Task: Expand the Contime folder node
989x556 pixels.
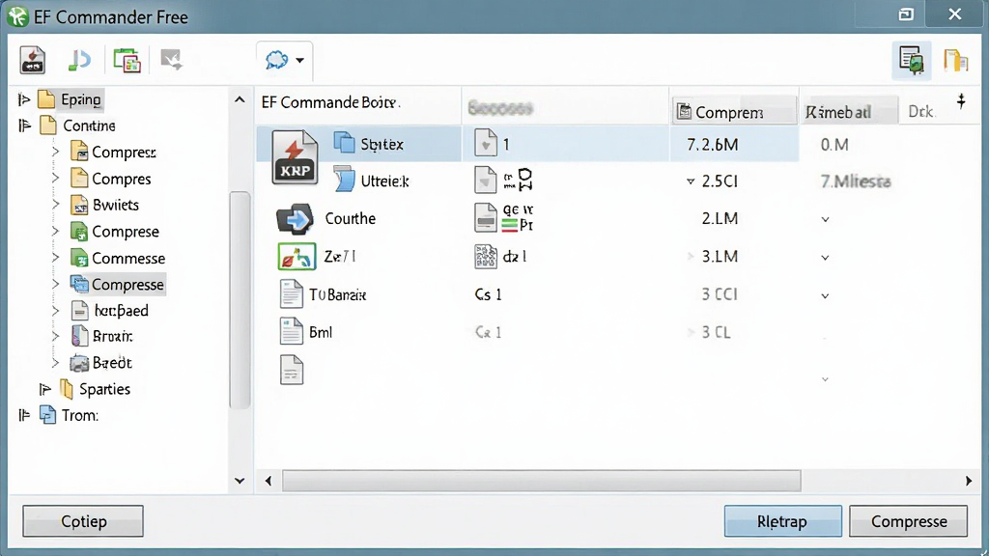Action: click(x=24, y=125)
